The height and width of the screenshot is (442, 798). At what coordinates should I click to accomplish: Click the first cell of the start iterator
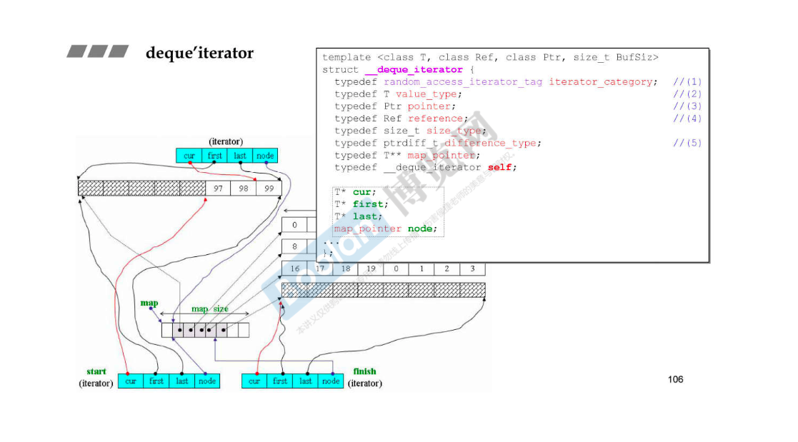tap(156, 381)
